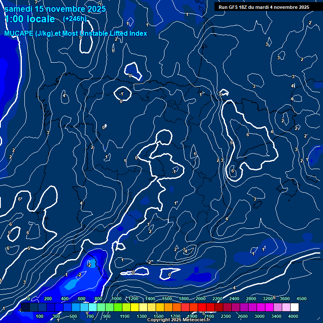Select the bright cyan swatch in the legend

point(93,307)
